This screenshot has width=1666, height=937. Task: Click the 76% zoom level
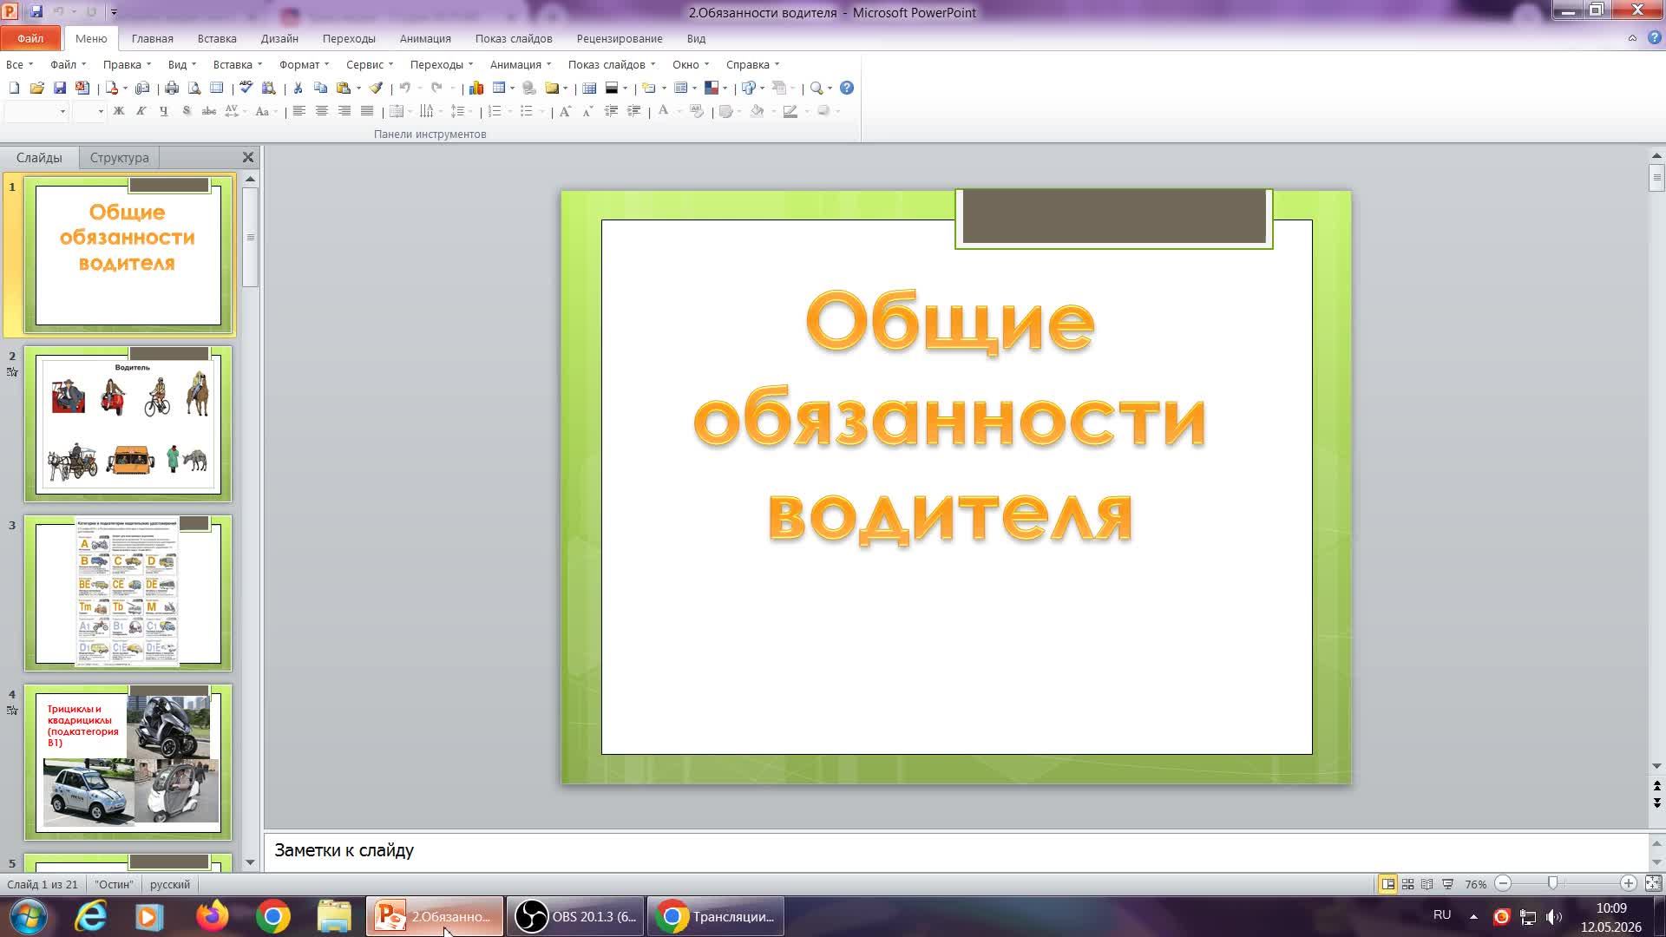click(1475, 884)
